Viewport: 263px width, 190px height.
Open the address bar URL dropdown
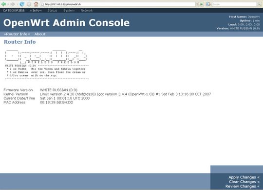click(x=197, y=4)
